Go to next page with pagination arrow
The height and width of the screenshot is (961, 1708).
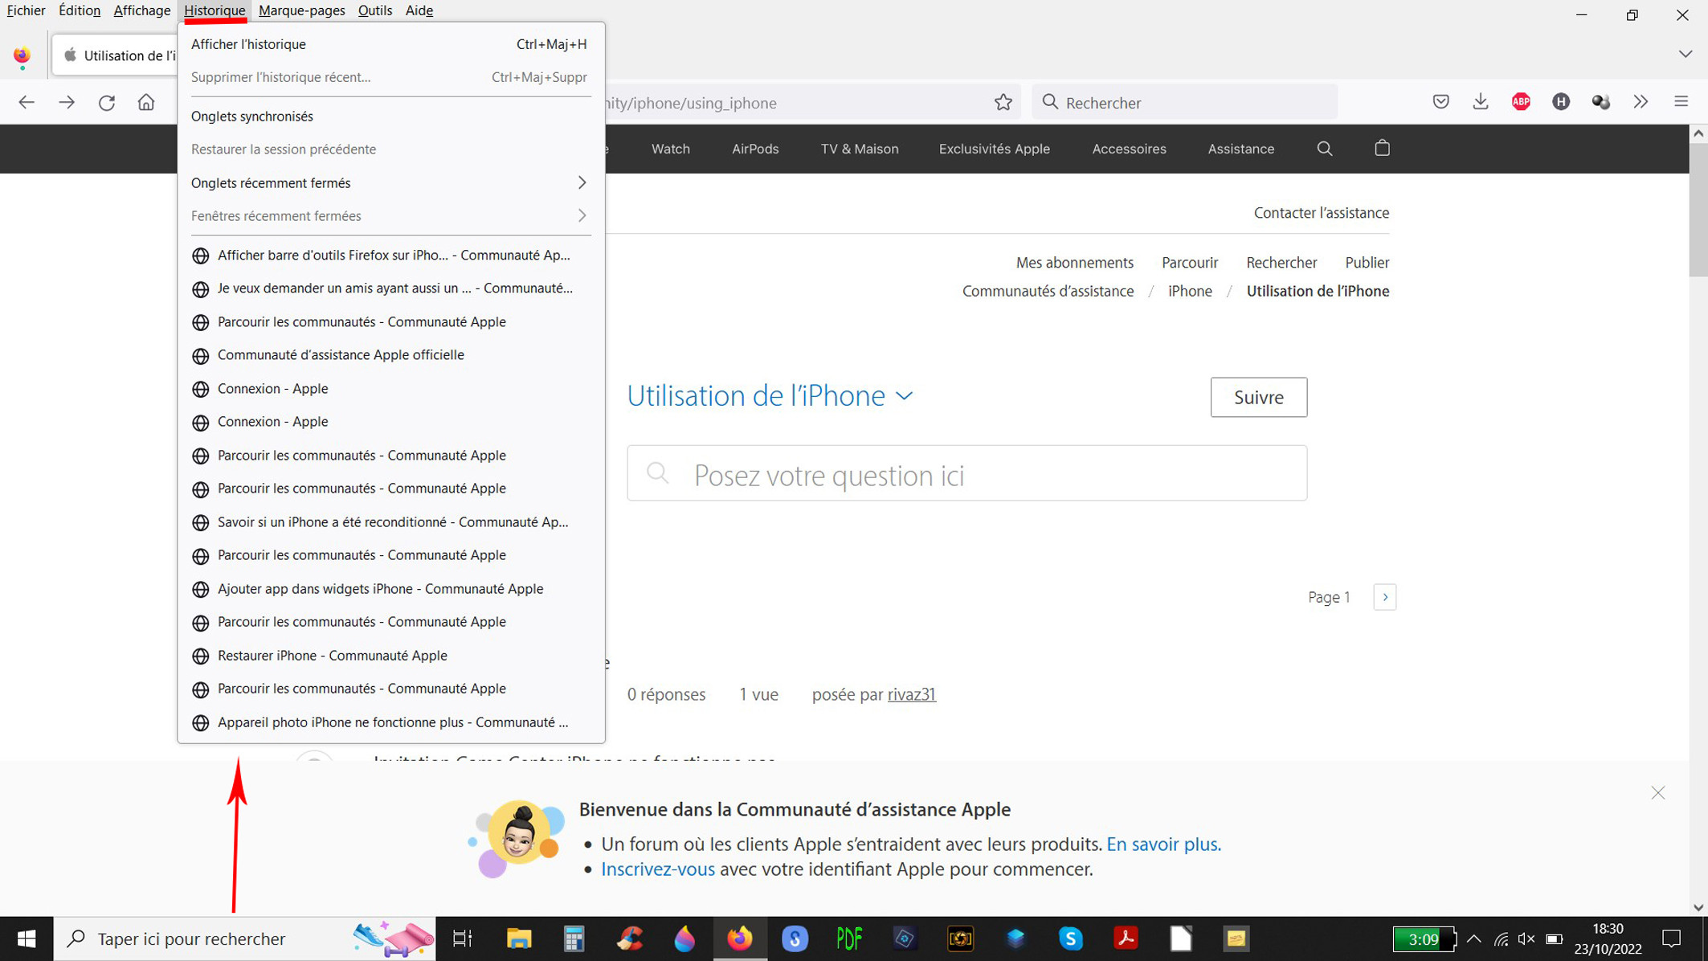point(1384,597)
